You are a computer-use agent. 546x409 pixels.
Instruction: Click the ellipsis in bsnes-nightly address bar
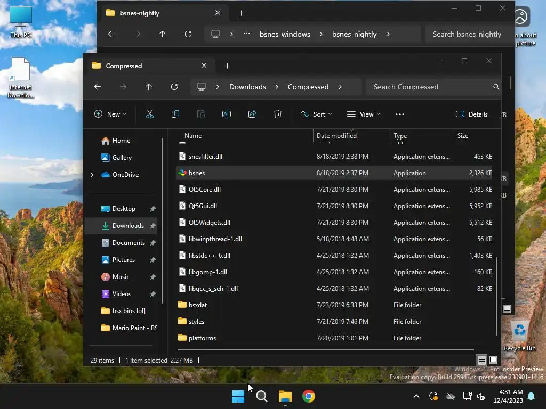[x=247, y=34]
